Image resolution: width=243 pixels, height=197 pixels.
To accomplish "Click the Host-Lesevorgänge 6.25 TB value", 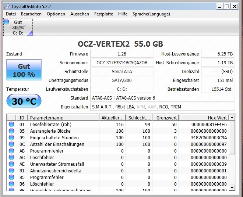I will (218, 54).
